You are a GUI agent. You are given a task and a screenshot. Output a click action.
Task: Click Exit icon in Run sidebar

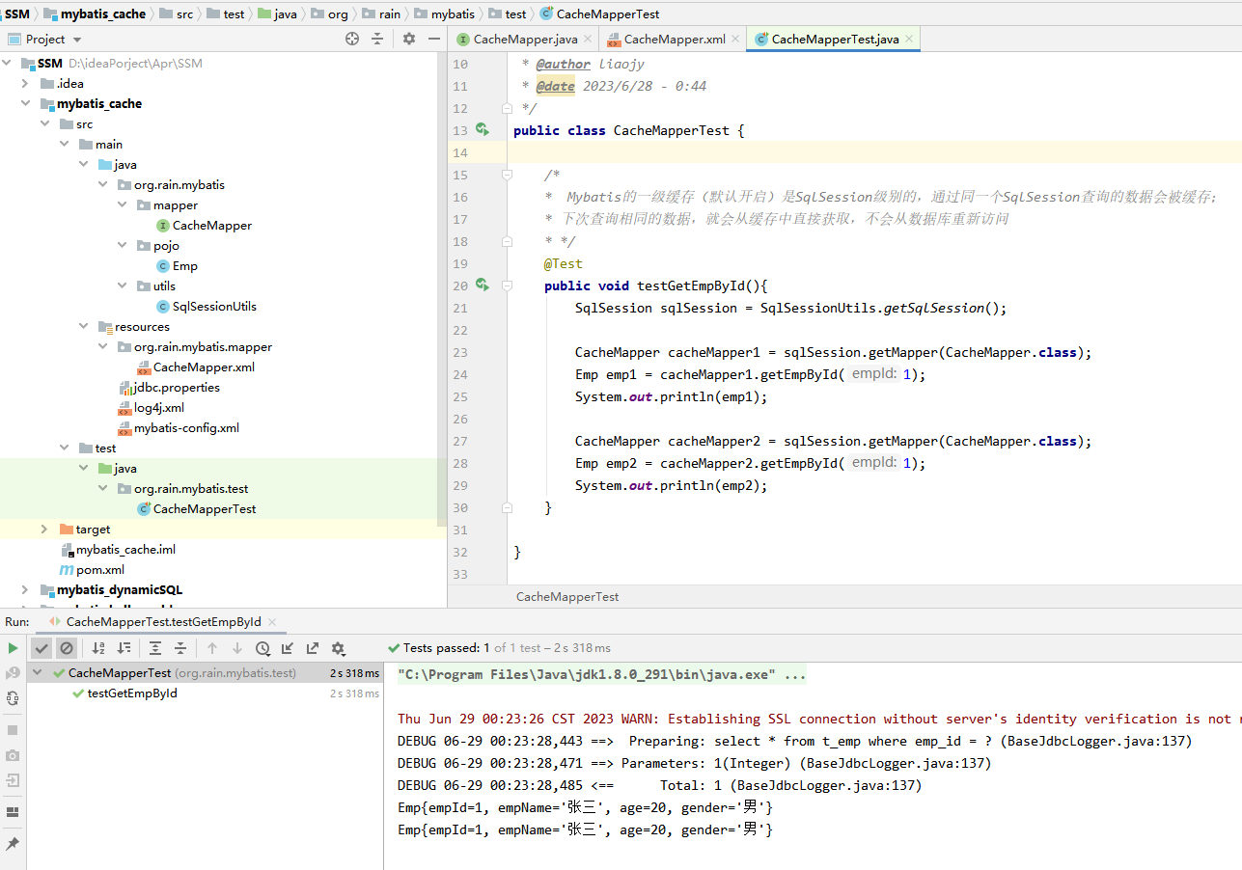(13, 780)
